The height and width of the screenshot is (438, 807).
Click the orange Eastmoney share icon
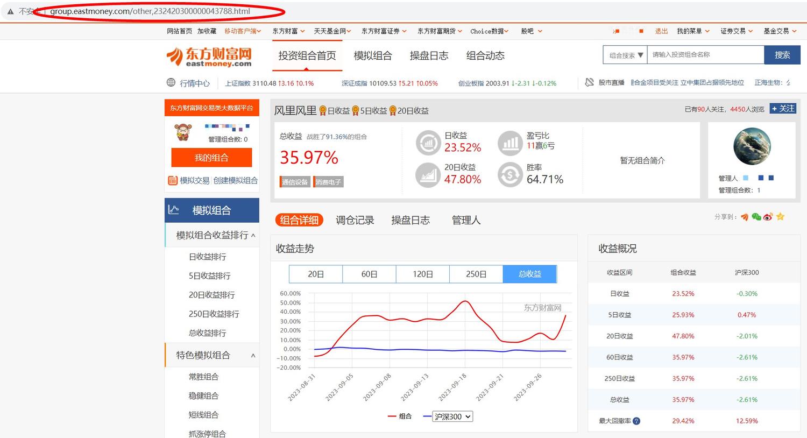tap(745, 217)
